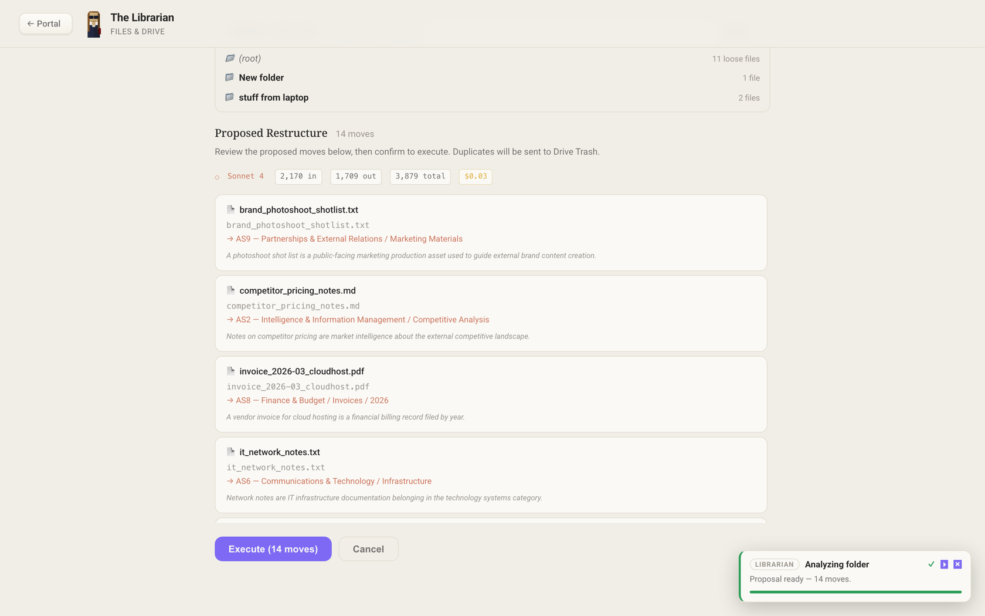
Task: Click the Librarian pixel avatar icon
Action: tap(94, 24)
